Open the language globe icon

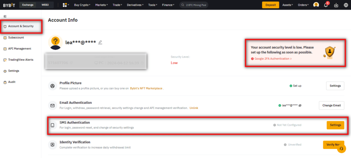[x=346, y=5]
